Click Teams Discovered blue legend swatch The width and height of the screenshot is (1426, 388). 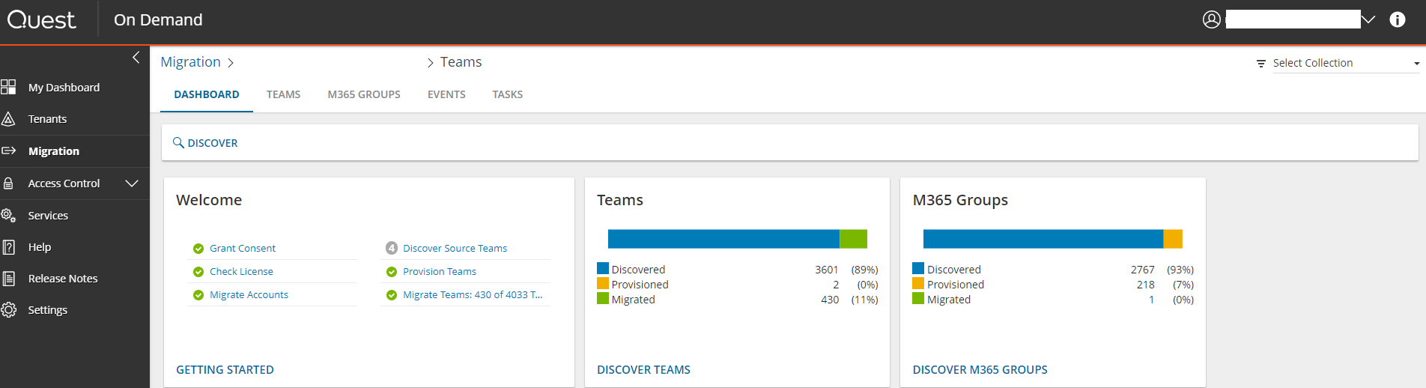(603, 268)
